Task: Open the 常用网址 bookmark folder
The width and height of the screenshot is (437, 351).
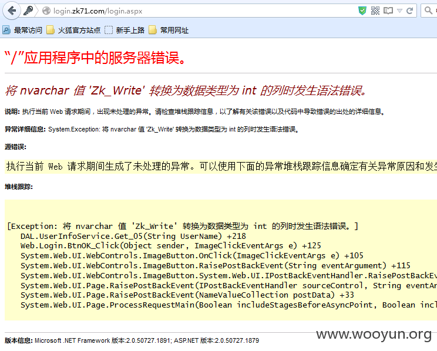Action: click(169, 30)
